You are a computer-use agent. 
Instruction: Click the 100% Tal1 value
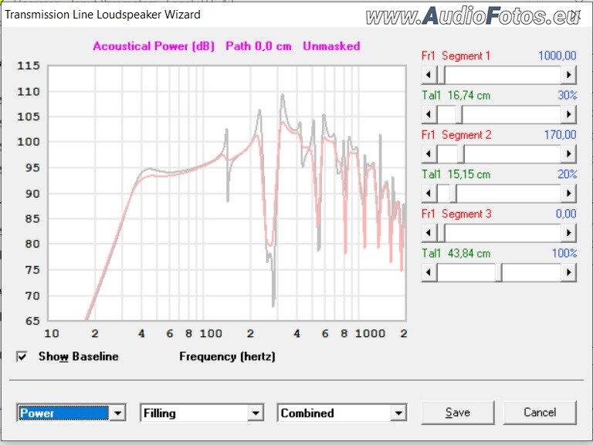tap(564, 253)
